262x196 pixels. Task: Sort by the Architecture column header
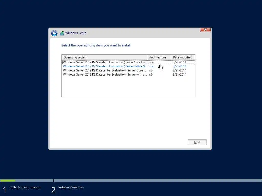pos(159,57)
